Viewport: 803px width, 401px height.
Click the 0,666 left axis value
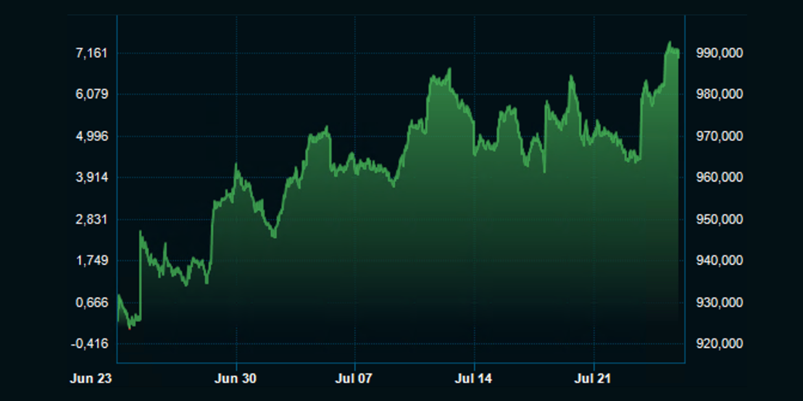[92, 303]
